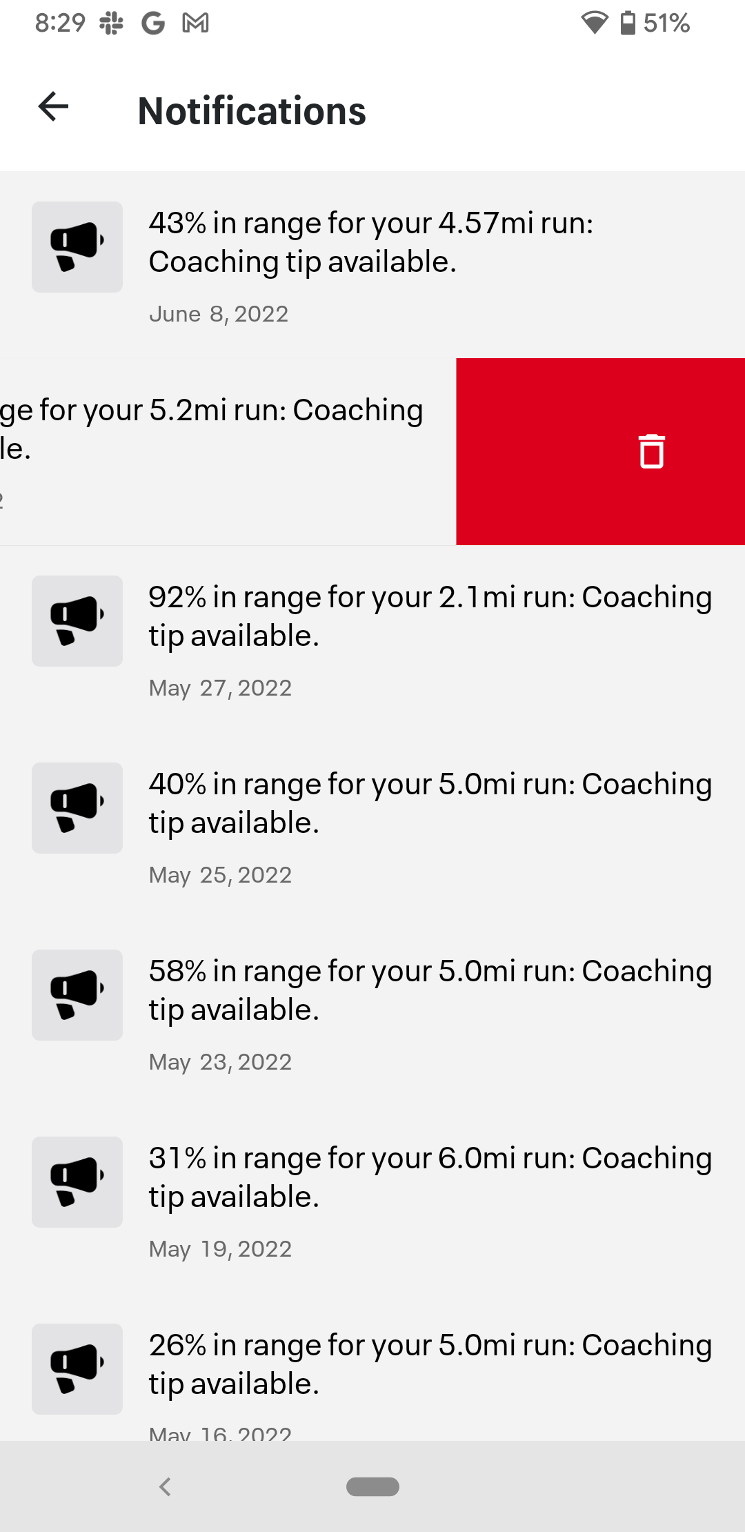The image size is (745, 1532).
Task: Tap the May 19, 2022 date label
Action: point(220,1249)
